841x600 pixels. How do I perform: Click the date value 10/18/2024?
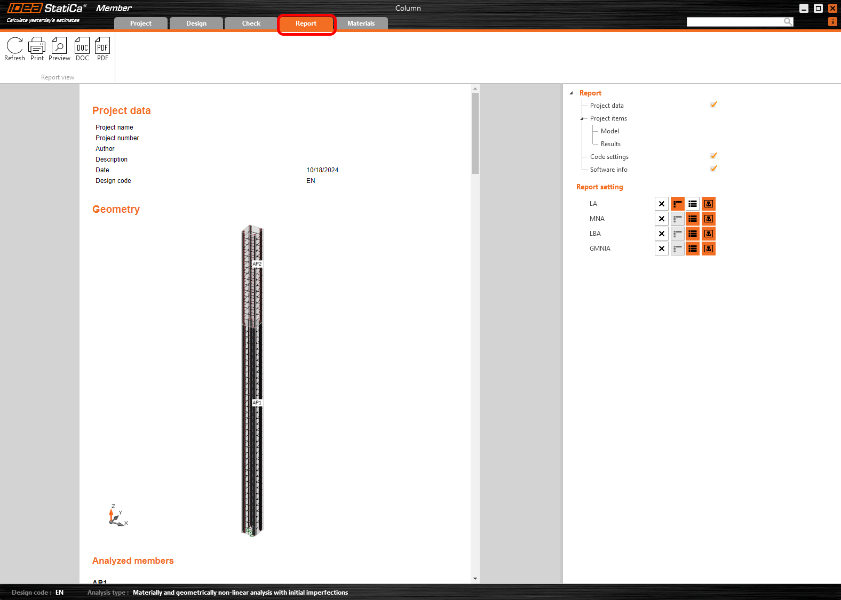coord(322,170)
